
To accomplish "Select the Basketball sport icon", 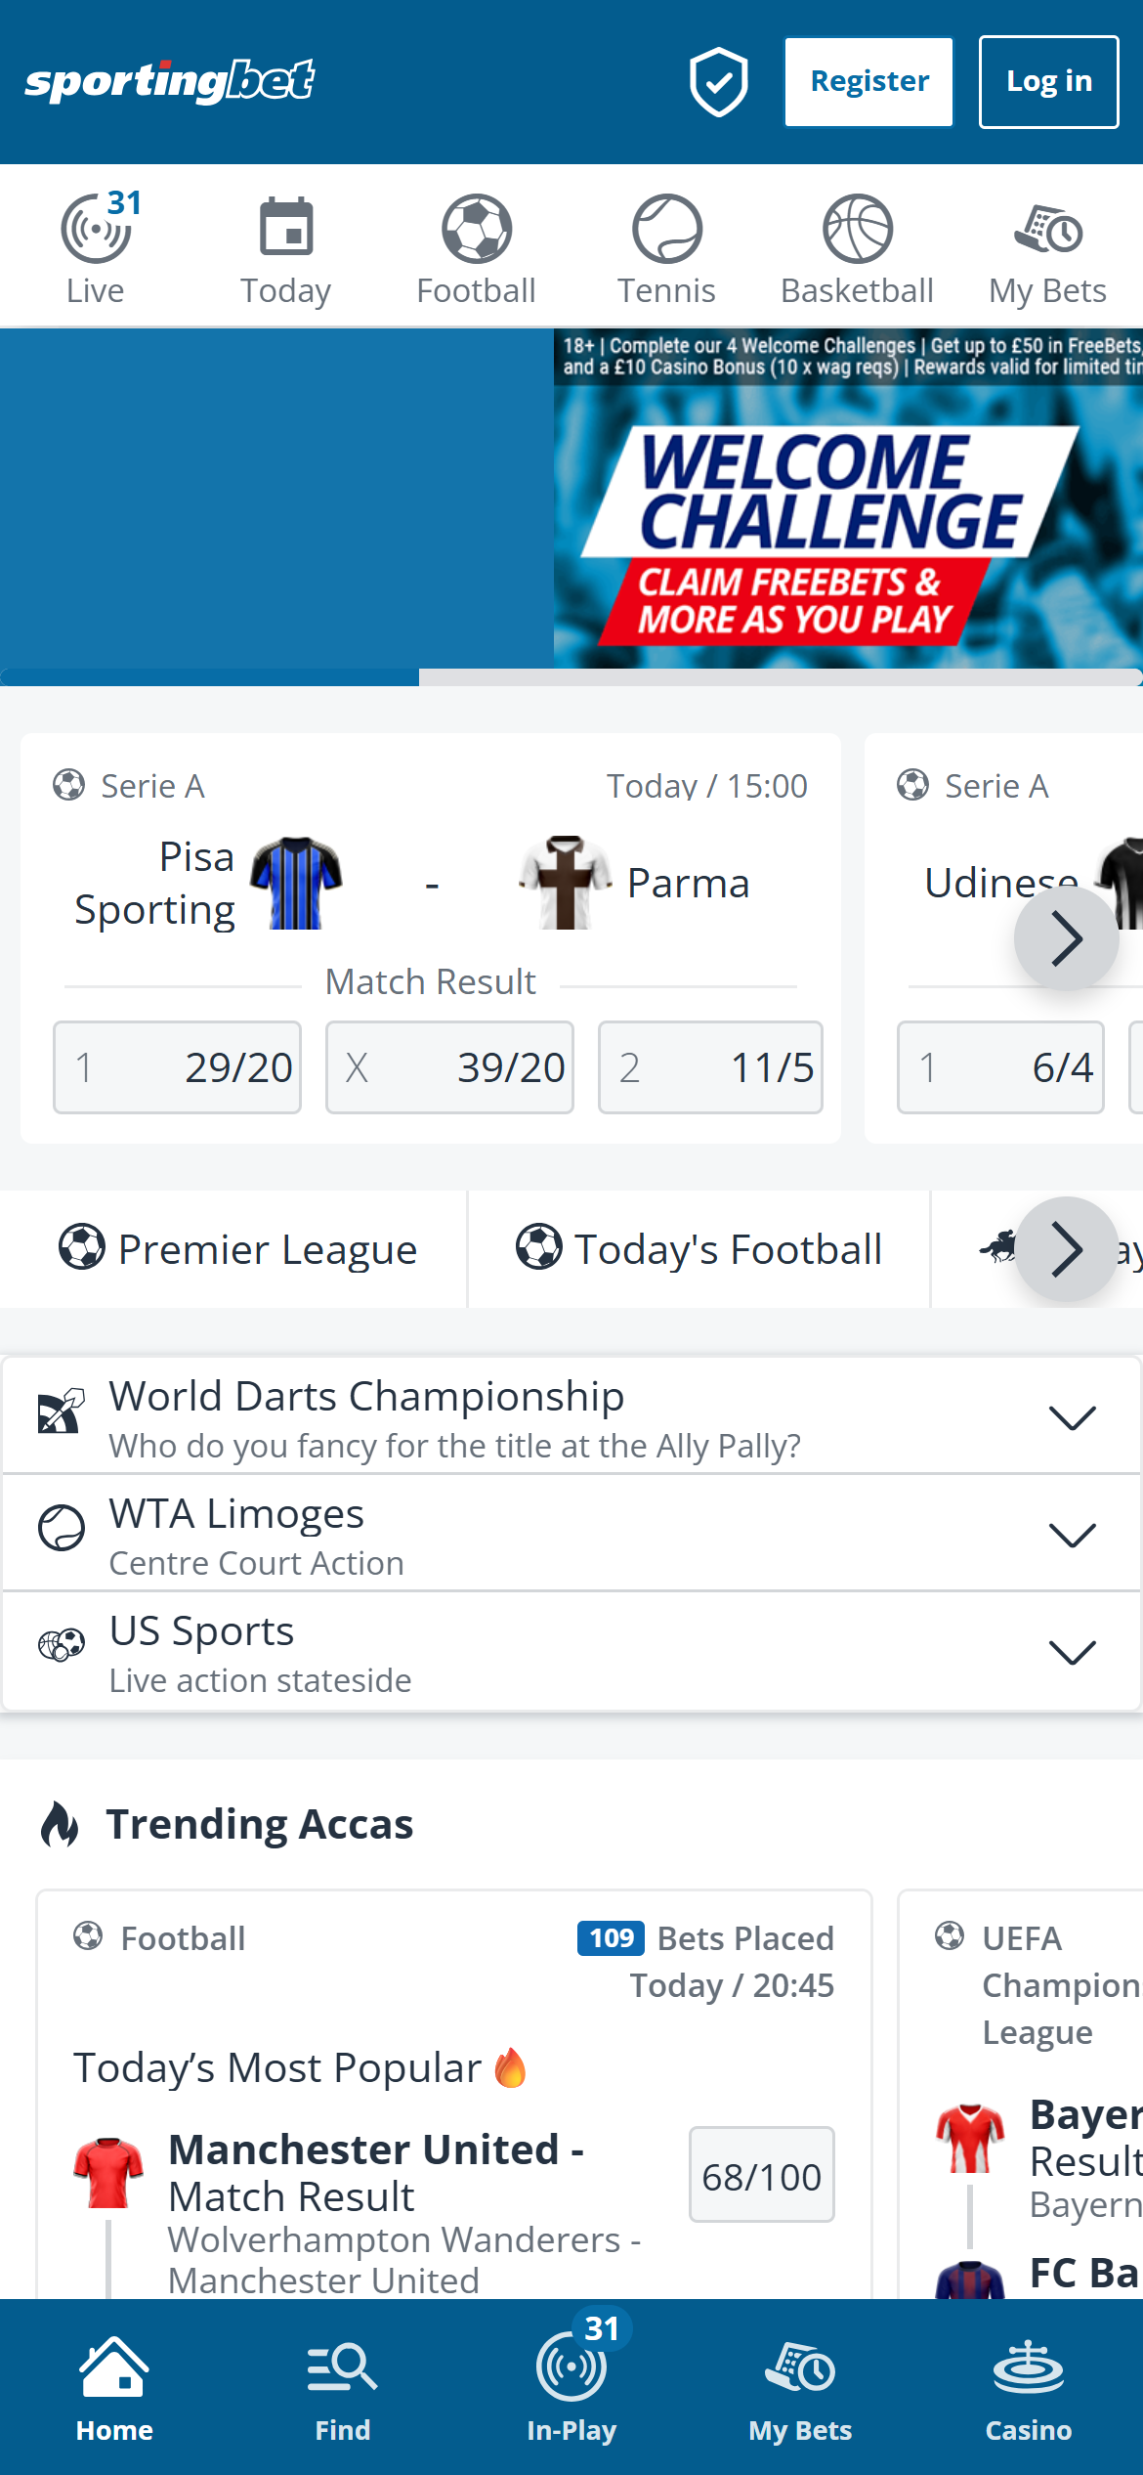I will click(x=858, y=244).
